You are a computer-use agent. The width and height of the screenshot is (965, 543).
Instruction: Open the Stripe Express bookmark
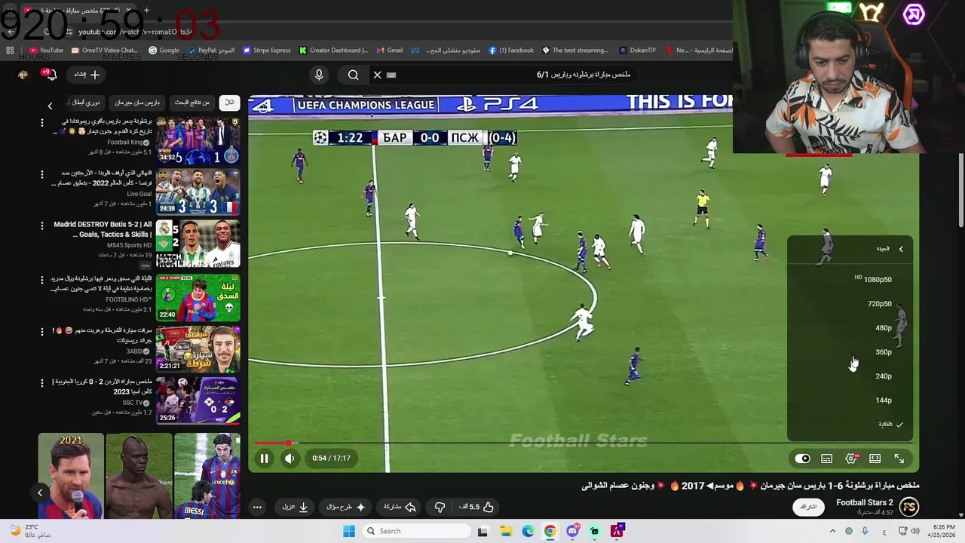pos(267,51)
